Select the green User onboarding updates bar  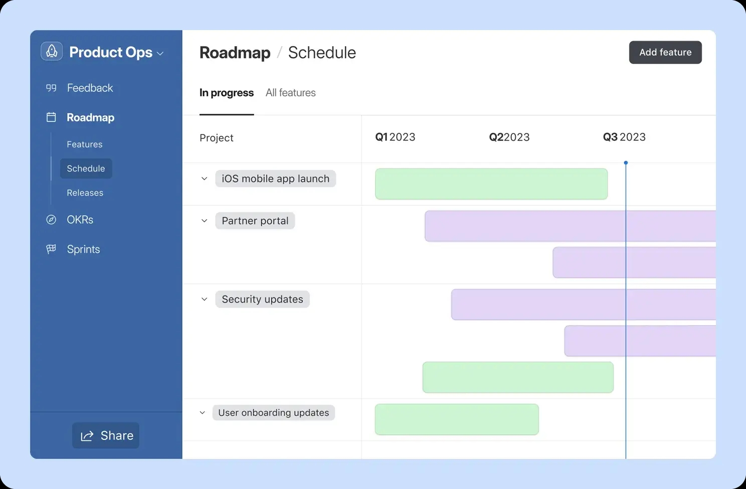tap(457, 419)
